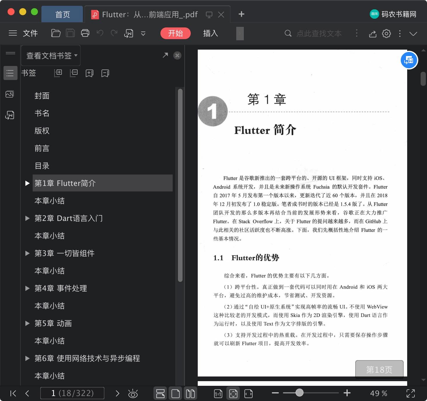Open settings gear icon
427x401 pixels.
click(x=386, y=34)
